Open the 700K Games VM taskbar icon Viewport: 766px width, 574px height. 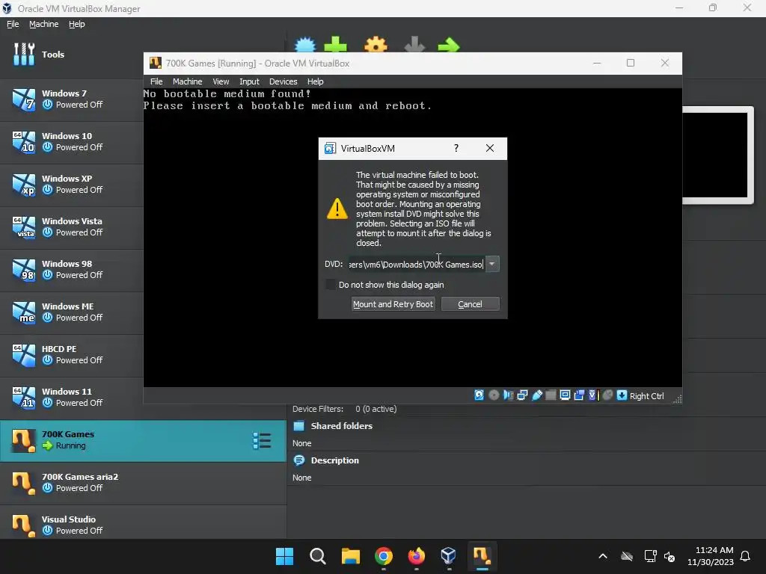[x=482, y=555]
